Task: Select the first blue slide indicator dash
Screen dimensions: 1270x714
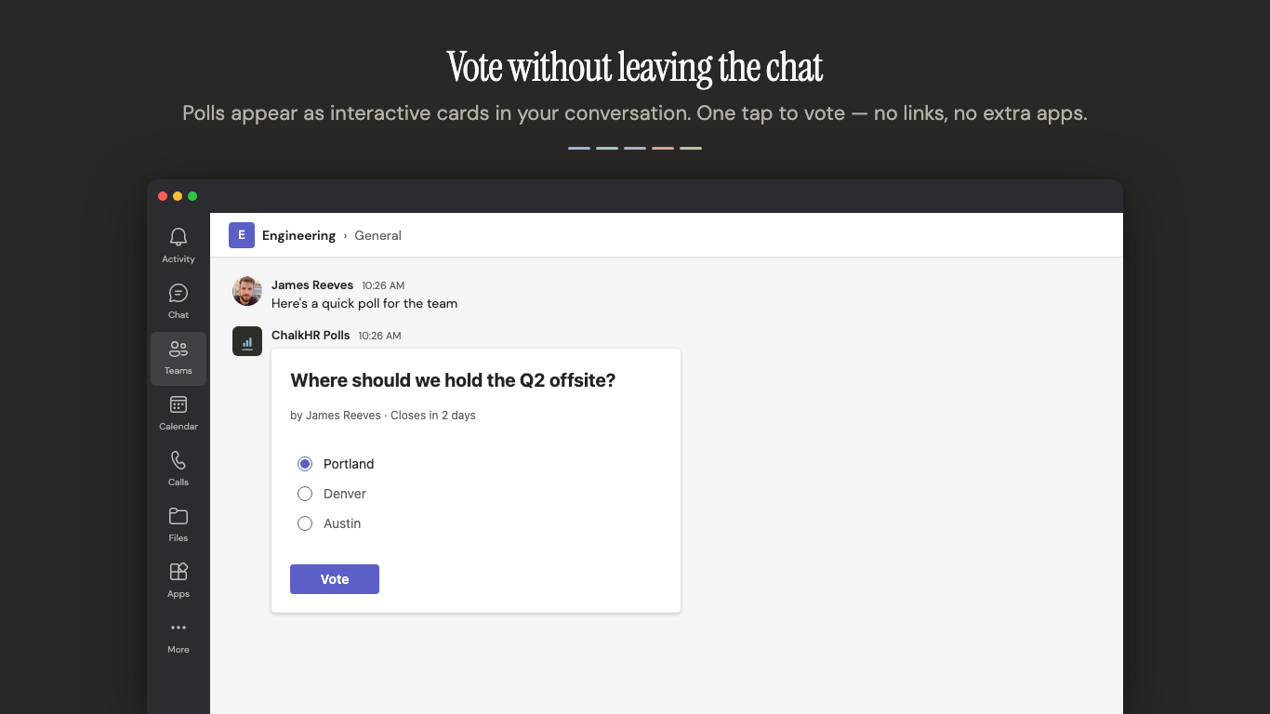Action: pos(579,148)
